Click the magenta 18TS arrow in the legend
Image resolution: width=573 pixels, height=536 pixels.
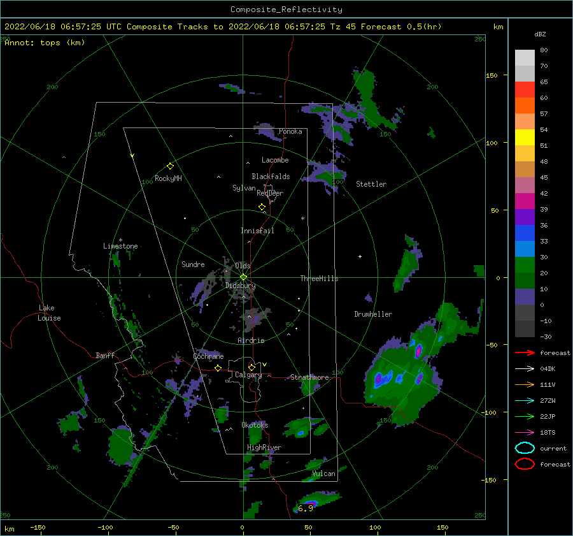pos(525,433)
